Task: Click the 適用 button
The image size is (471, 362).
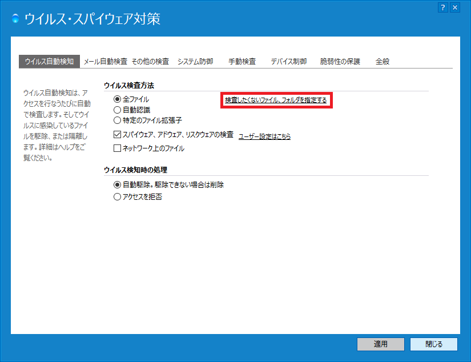Action: [x=381, y=344]
